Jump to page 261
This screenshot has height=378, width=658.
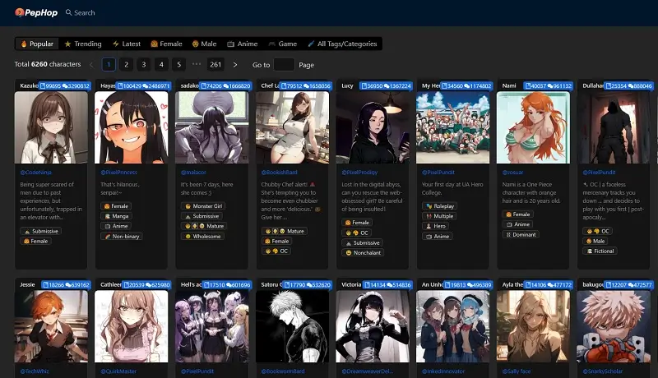[215, 64]
